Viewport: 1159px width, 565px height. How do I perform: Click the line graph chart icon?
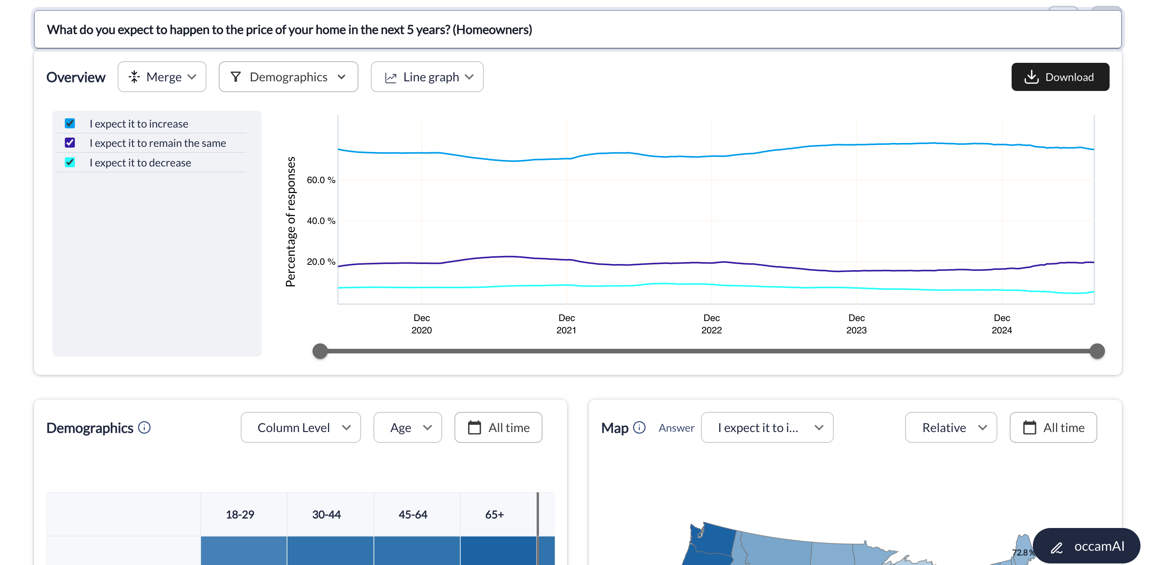(390, 77)
